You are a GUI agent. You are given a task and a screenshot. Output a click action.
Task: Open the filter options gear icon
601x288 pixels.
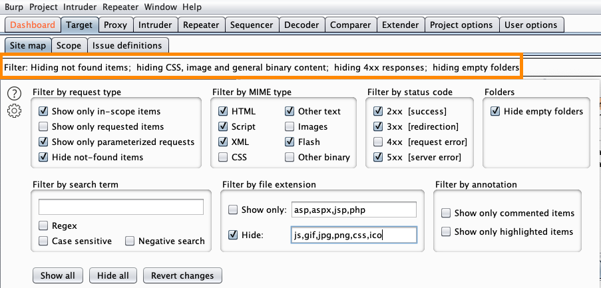[x=14, y=110]
